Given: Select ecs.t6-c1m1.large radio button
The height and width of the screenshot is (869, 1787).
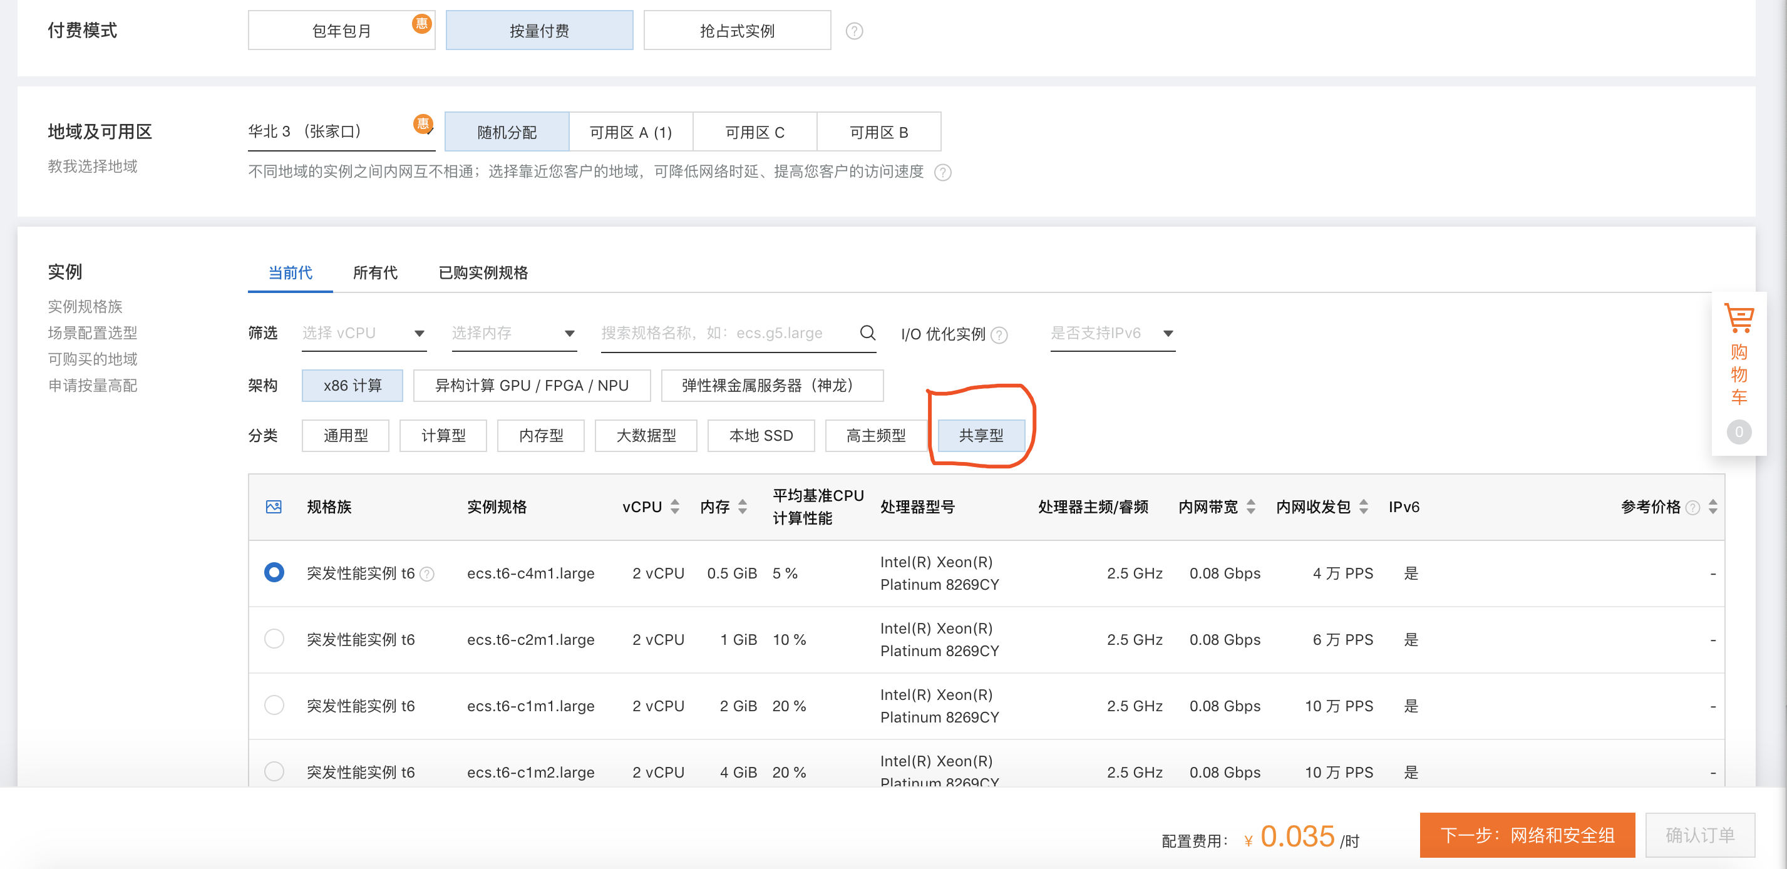Looking at the screenshot, I should pyautogui.click(x=274, y=706).
